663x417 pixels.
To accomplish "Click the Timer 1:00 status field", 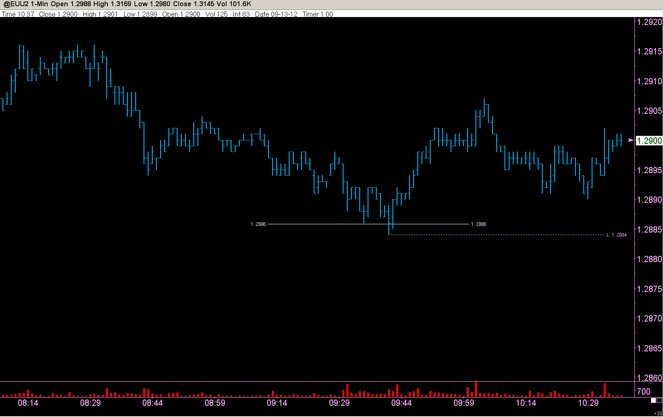I will point(318,14).
